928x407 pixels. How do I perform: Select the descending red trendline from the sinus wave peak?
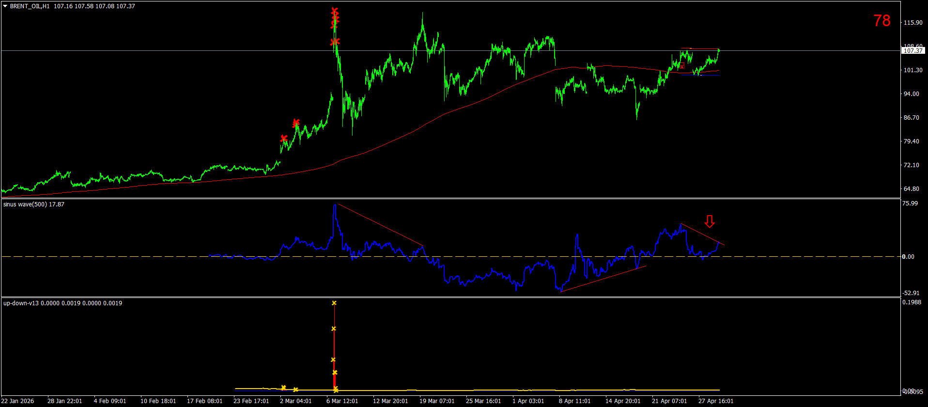pos(380,224)
